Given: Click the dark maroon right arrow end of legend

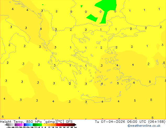Looking at the screenshot, I should coord(75,125).
